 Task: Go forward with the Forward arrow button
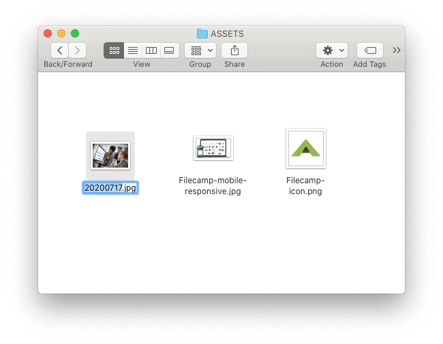tap(77, 50)
